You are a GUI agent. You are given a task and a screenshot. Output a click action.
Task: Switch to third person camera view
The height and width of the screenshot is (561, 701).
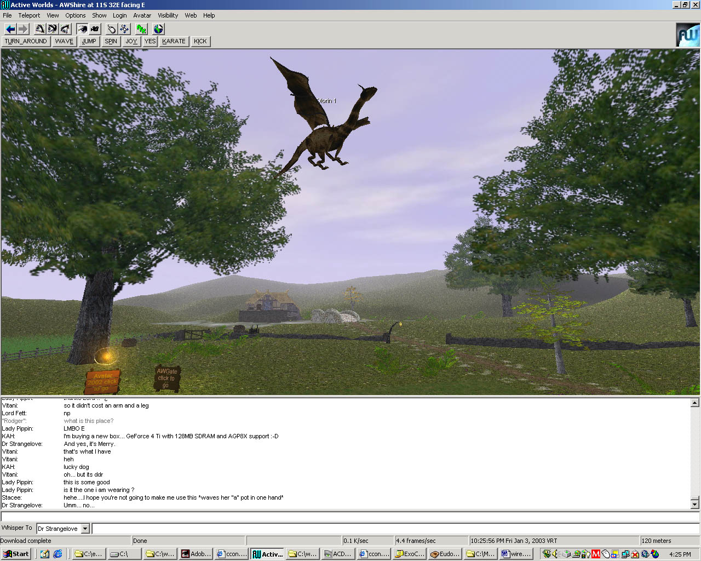95,29
